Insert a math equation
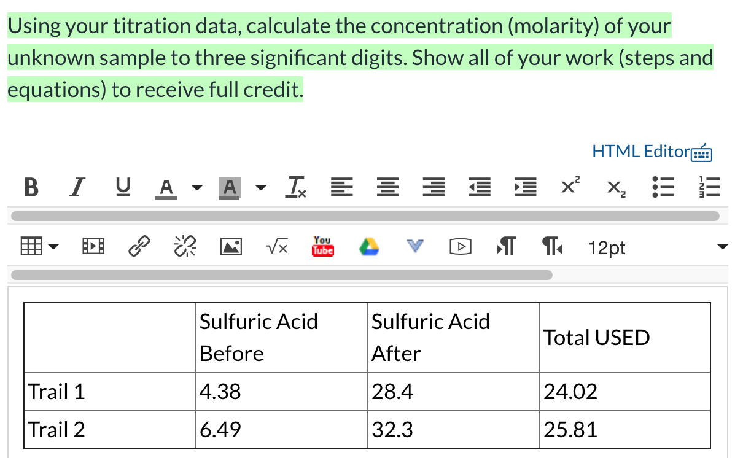This screenshot has width=743, height=458. tap(276, 246)
